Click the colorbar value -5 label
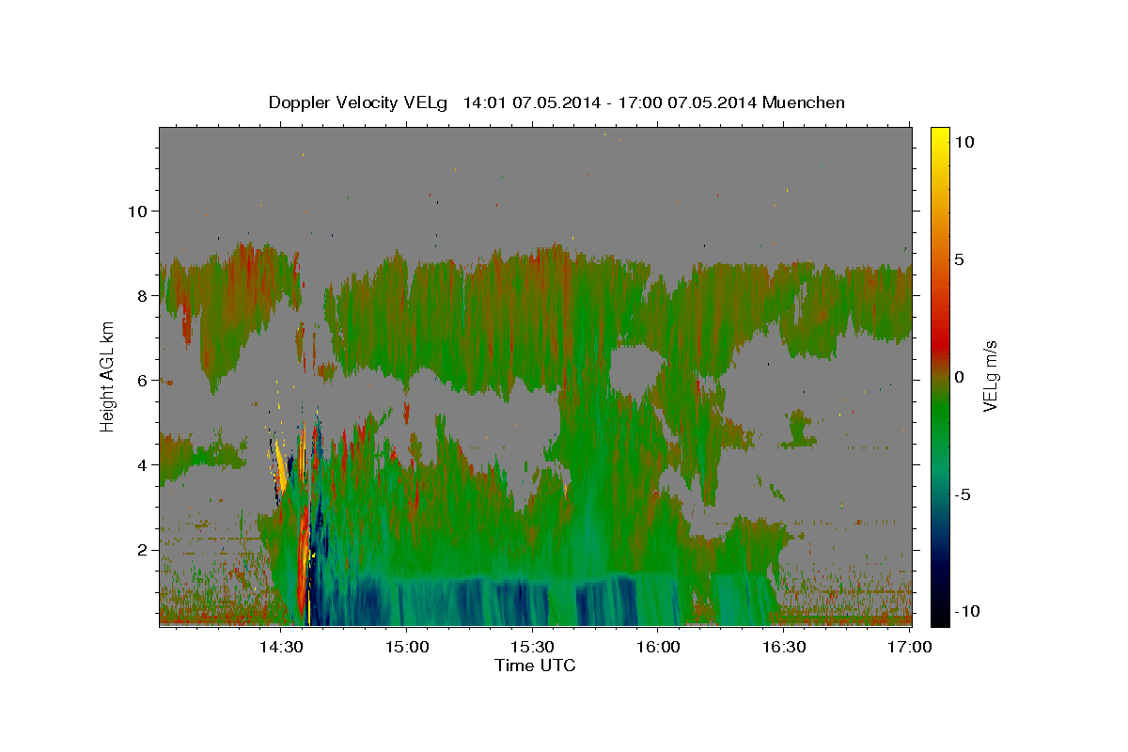This screenshot has height=752, width=1128. [x=963, y=494]
